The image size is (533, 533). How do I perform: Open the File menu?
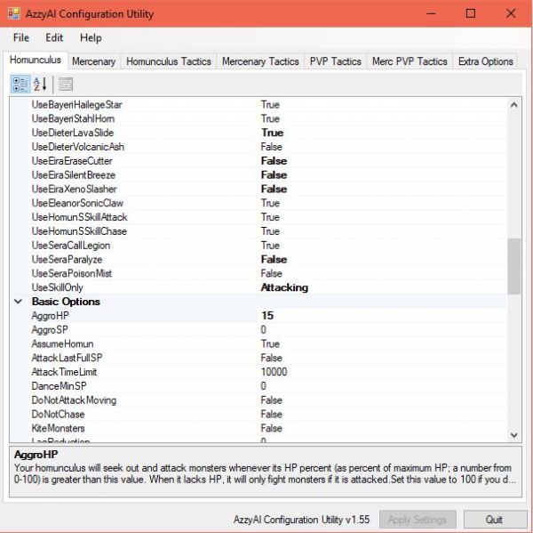click(21, 38)
